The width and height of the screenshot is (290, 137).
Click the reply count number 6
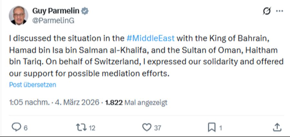(25, 128)
